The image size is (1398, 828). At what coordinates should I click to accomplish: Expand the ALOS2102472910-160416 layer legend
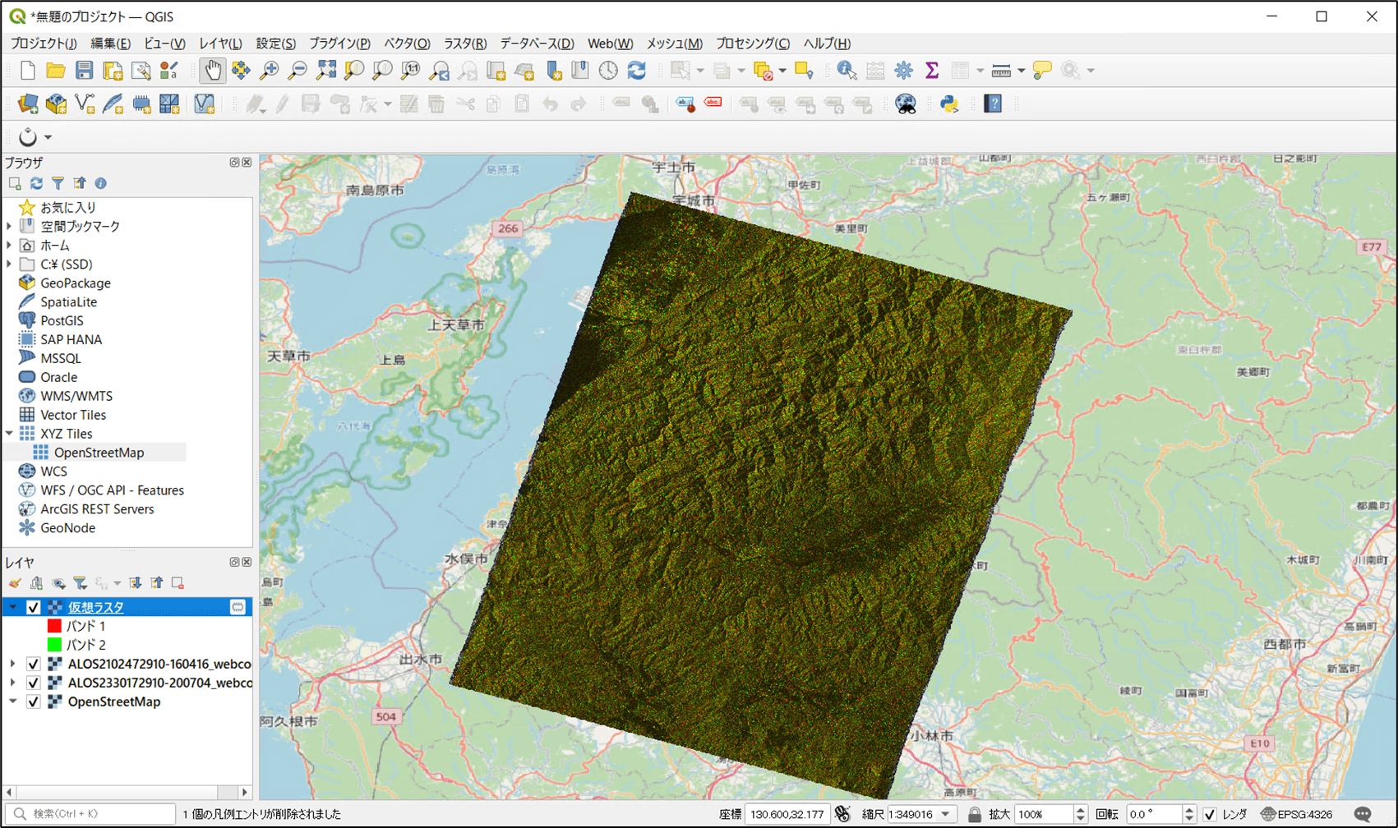[x=12, y=664]
